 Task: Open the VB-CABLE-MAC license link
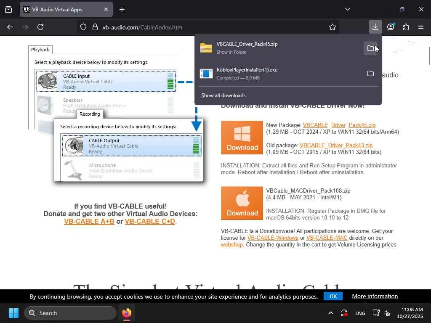coord(327,238)
